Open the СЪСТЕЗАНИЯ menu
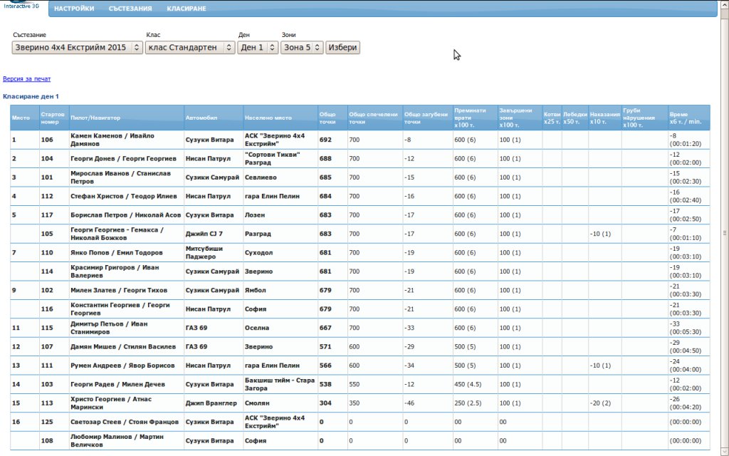 click(x=130, y=9)
